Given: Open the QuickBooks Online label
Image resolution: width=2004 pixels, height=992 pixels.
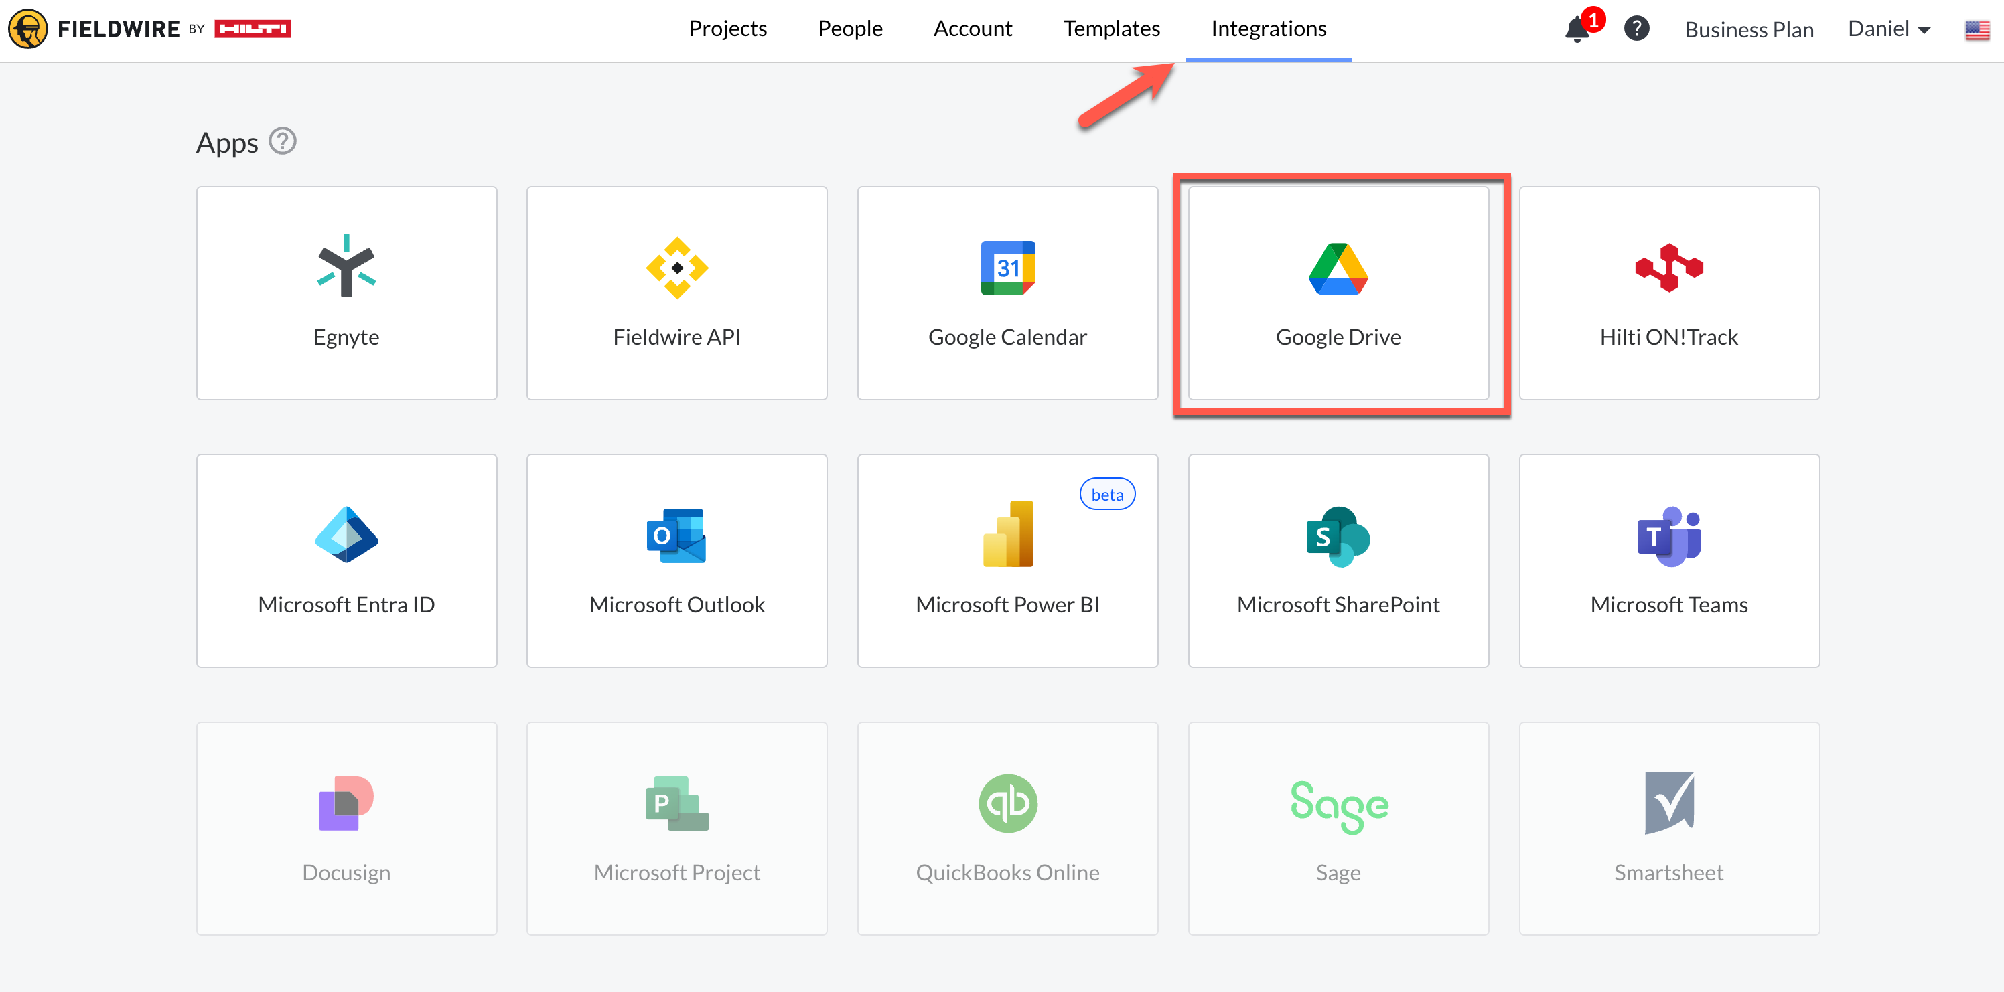Looking at the screenshot, I should [x=1007, y=872].
